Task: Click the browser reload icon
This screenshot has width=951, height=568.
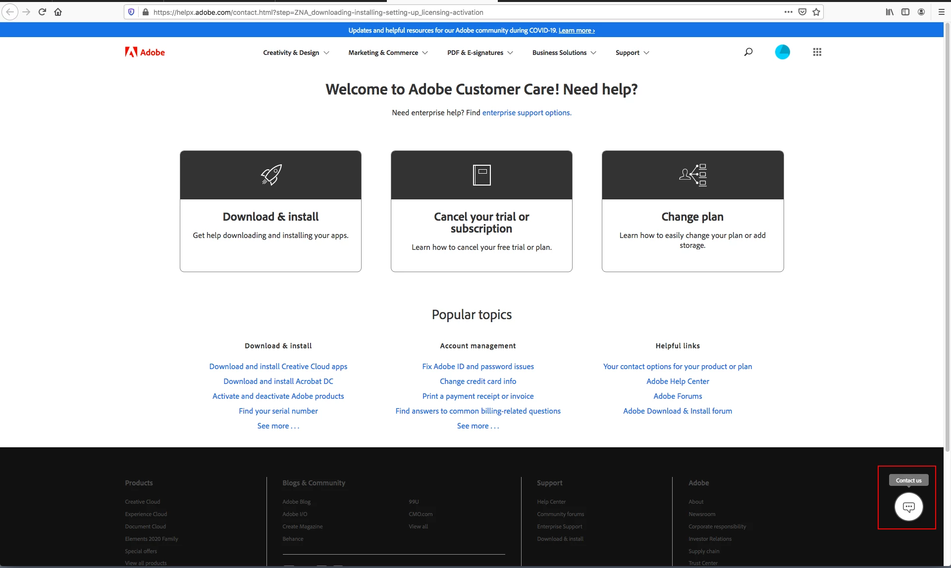Action: tap(42, 12)
